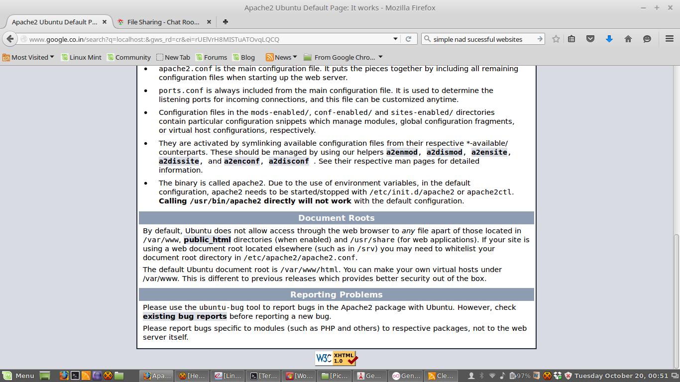Open Dropbox tray icon
This screenshot has width=680, height=382.
[558, 376]
